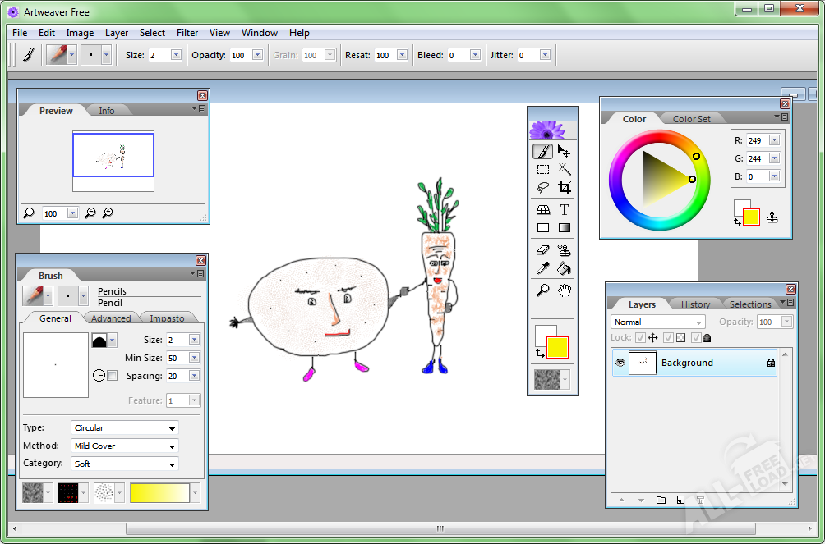Screen dimensions: 825x544
Task: Switch to the Advanced brush tab
Action: (111, 318)
